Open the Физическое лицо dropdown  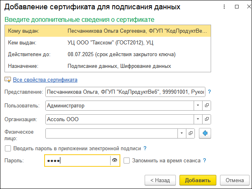182,133
